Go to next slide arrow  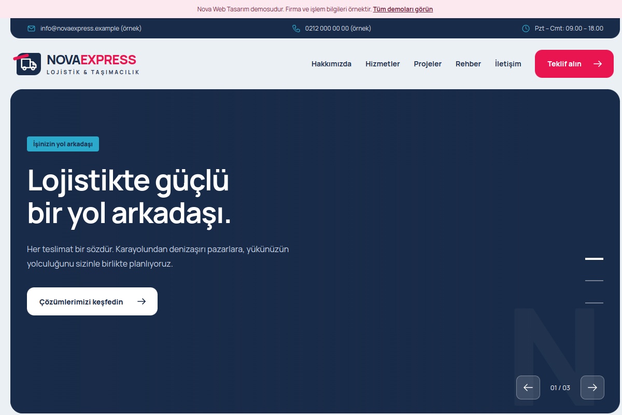[x=592, y=388]
